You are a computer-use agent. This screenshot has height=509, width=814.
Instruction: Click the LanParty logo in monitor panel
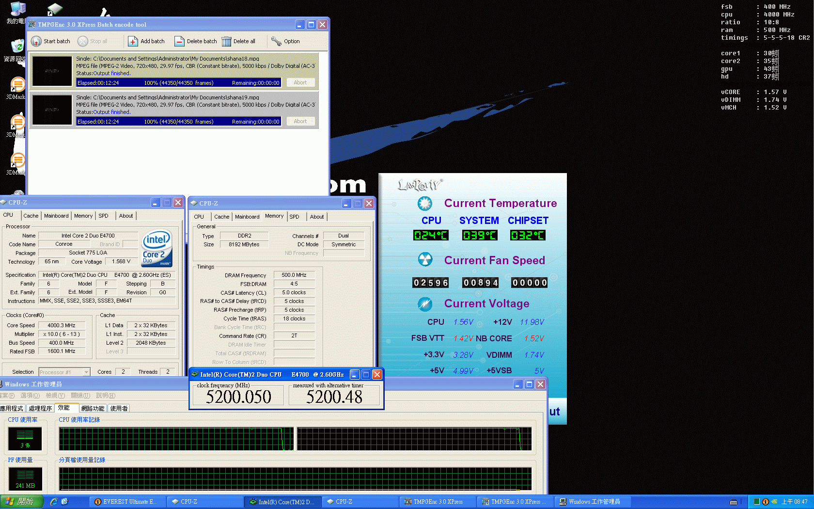[x=420, y=185]
